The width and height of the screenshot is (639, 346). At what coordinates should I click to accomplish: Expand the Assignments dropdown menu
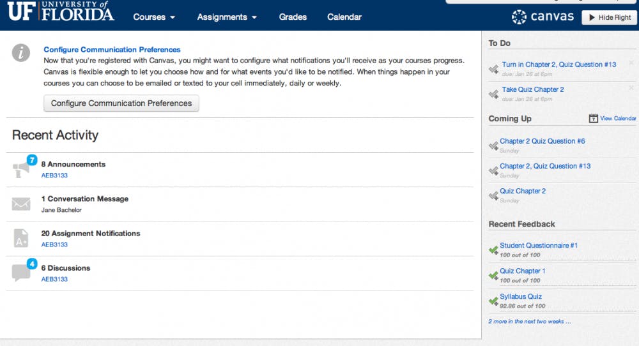tap(227, 17)
